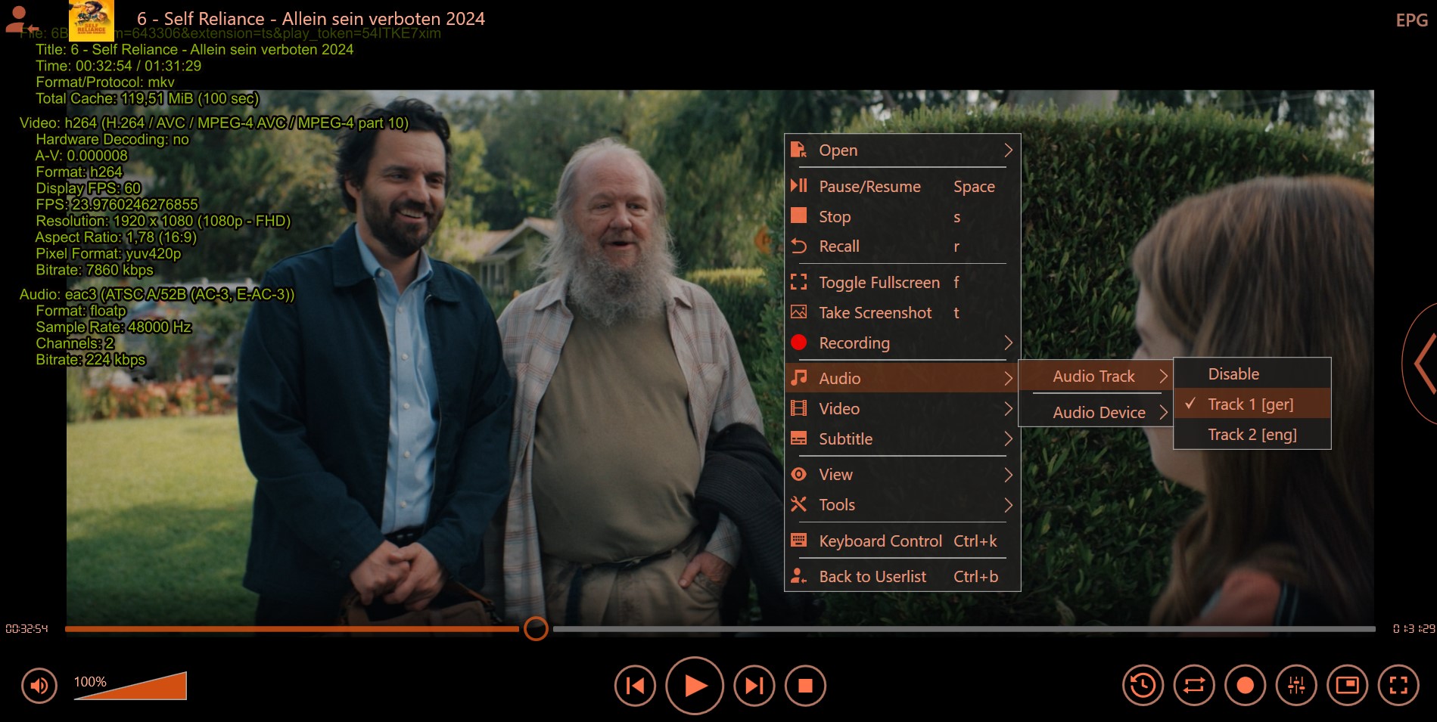Expand the Video submenu
The width and height of the screenshot is (1437, 722).
(x=902, y=409)
